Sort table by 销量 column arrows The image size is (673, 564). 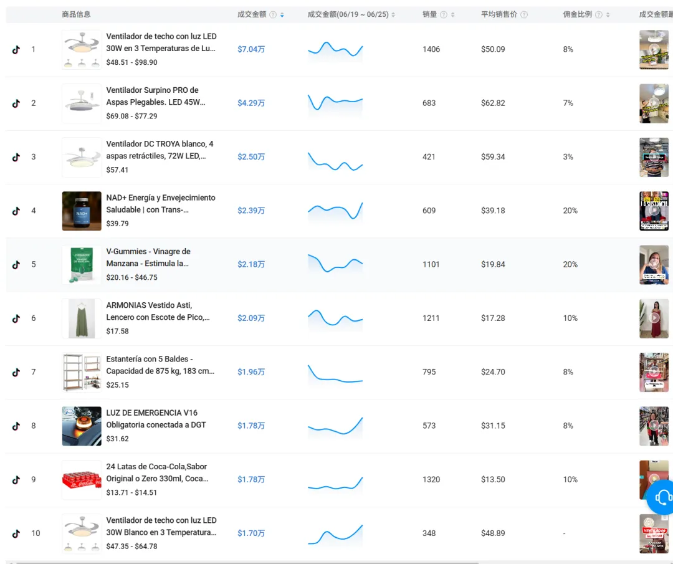453,14
